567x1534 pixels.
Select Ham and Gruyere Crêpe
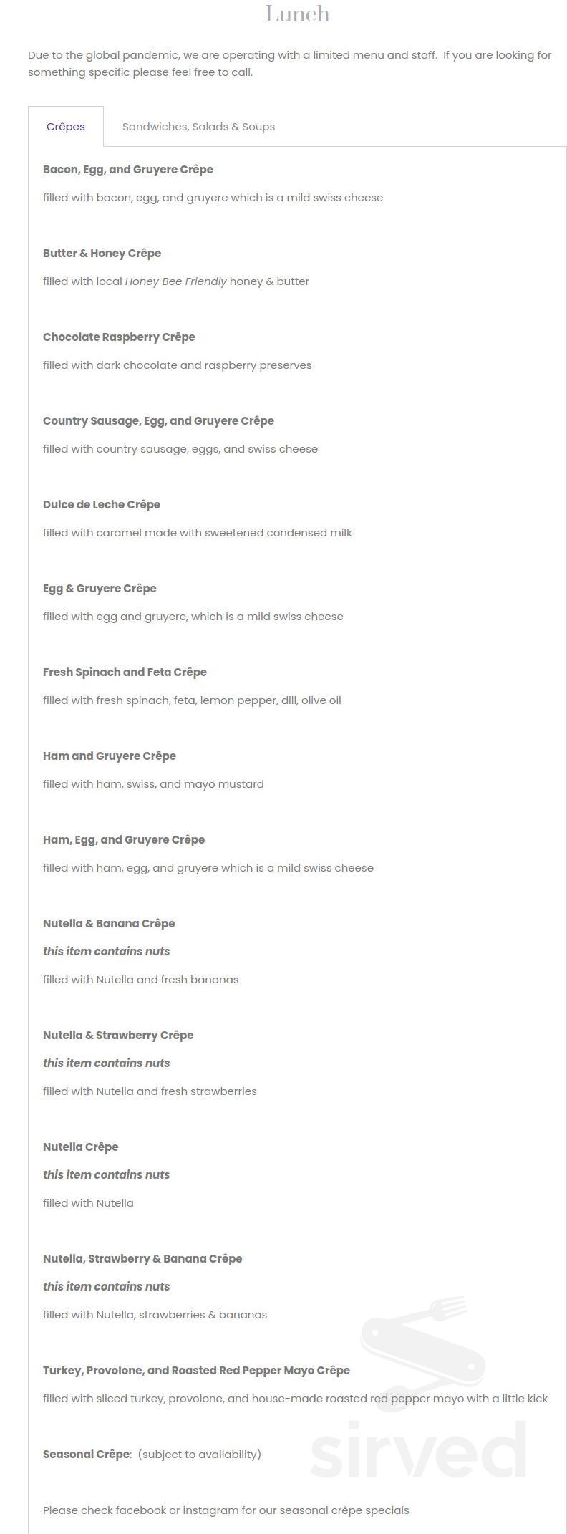(109, 756)
